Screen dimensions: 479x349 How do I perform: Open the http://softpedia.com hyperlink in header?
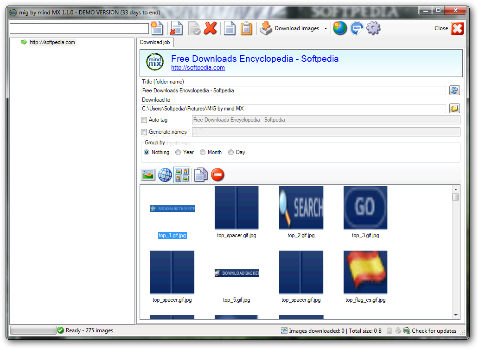198,68
